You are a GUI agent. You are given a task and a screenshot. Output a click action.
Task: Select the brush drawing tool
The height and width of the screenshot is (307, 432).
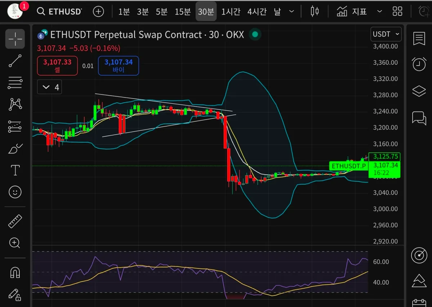(15, 148)
